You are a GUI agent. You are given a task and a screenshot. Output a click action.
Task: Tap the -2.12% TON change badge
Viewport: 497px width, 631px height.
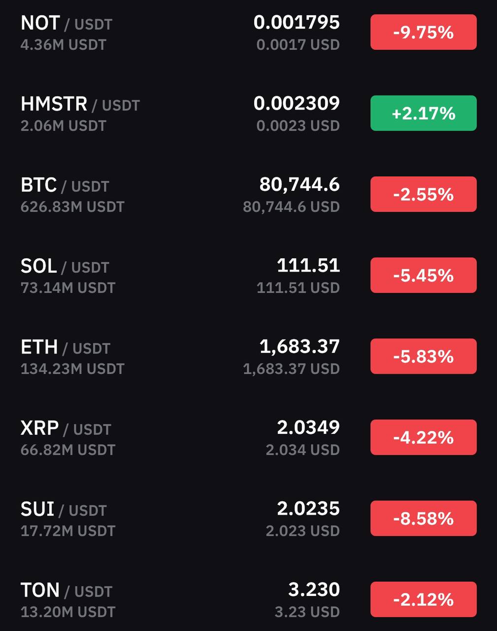pos(423,599)
